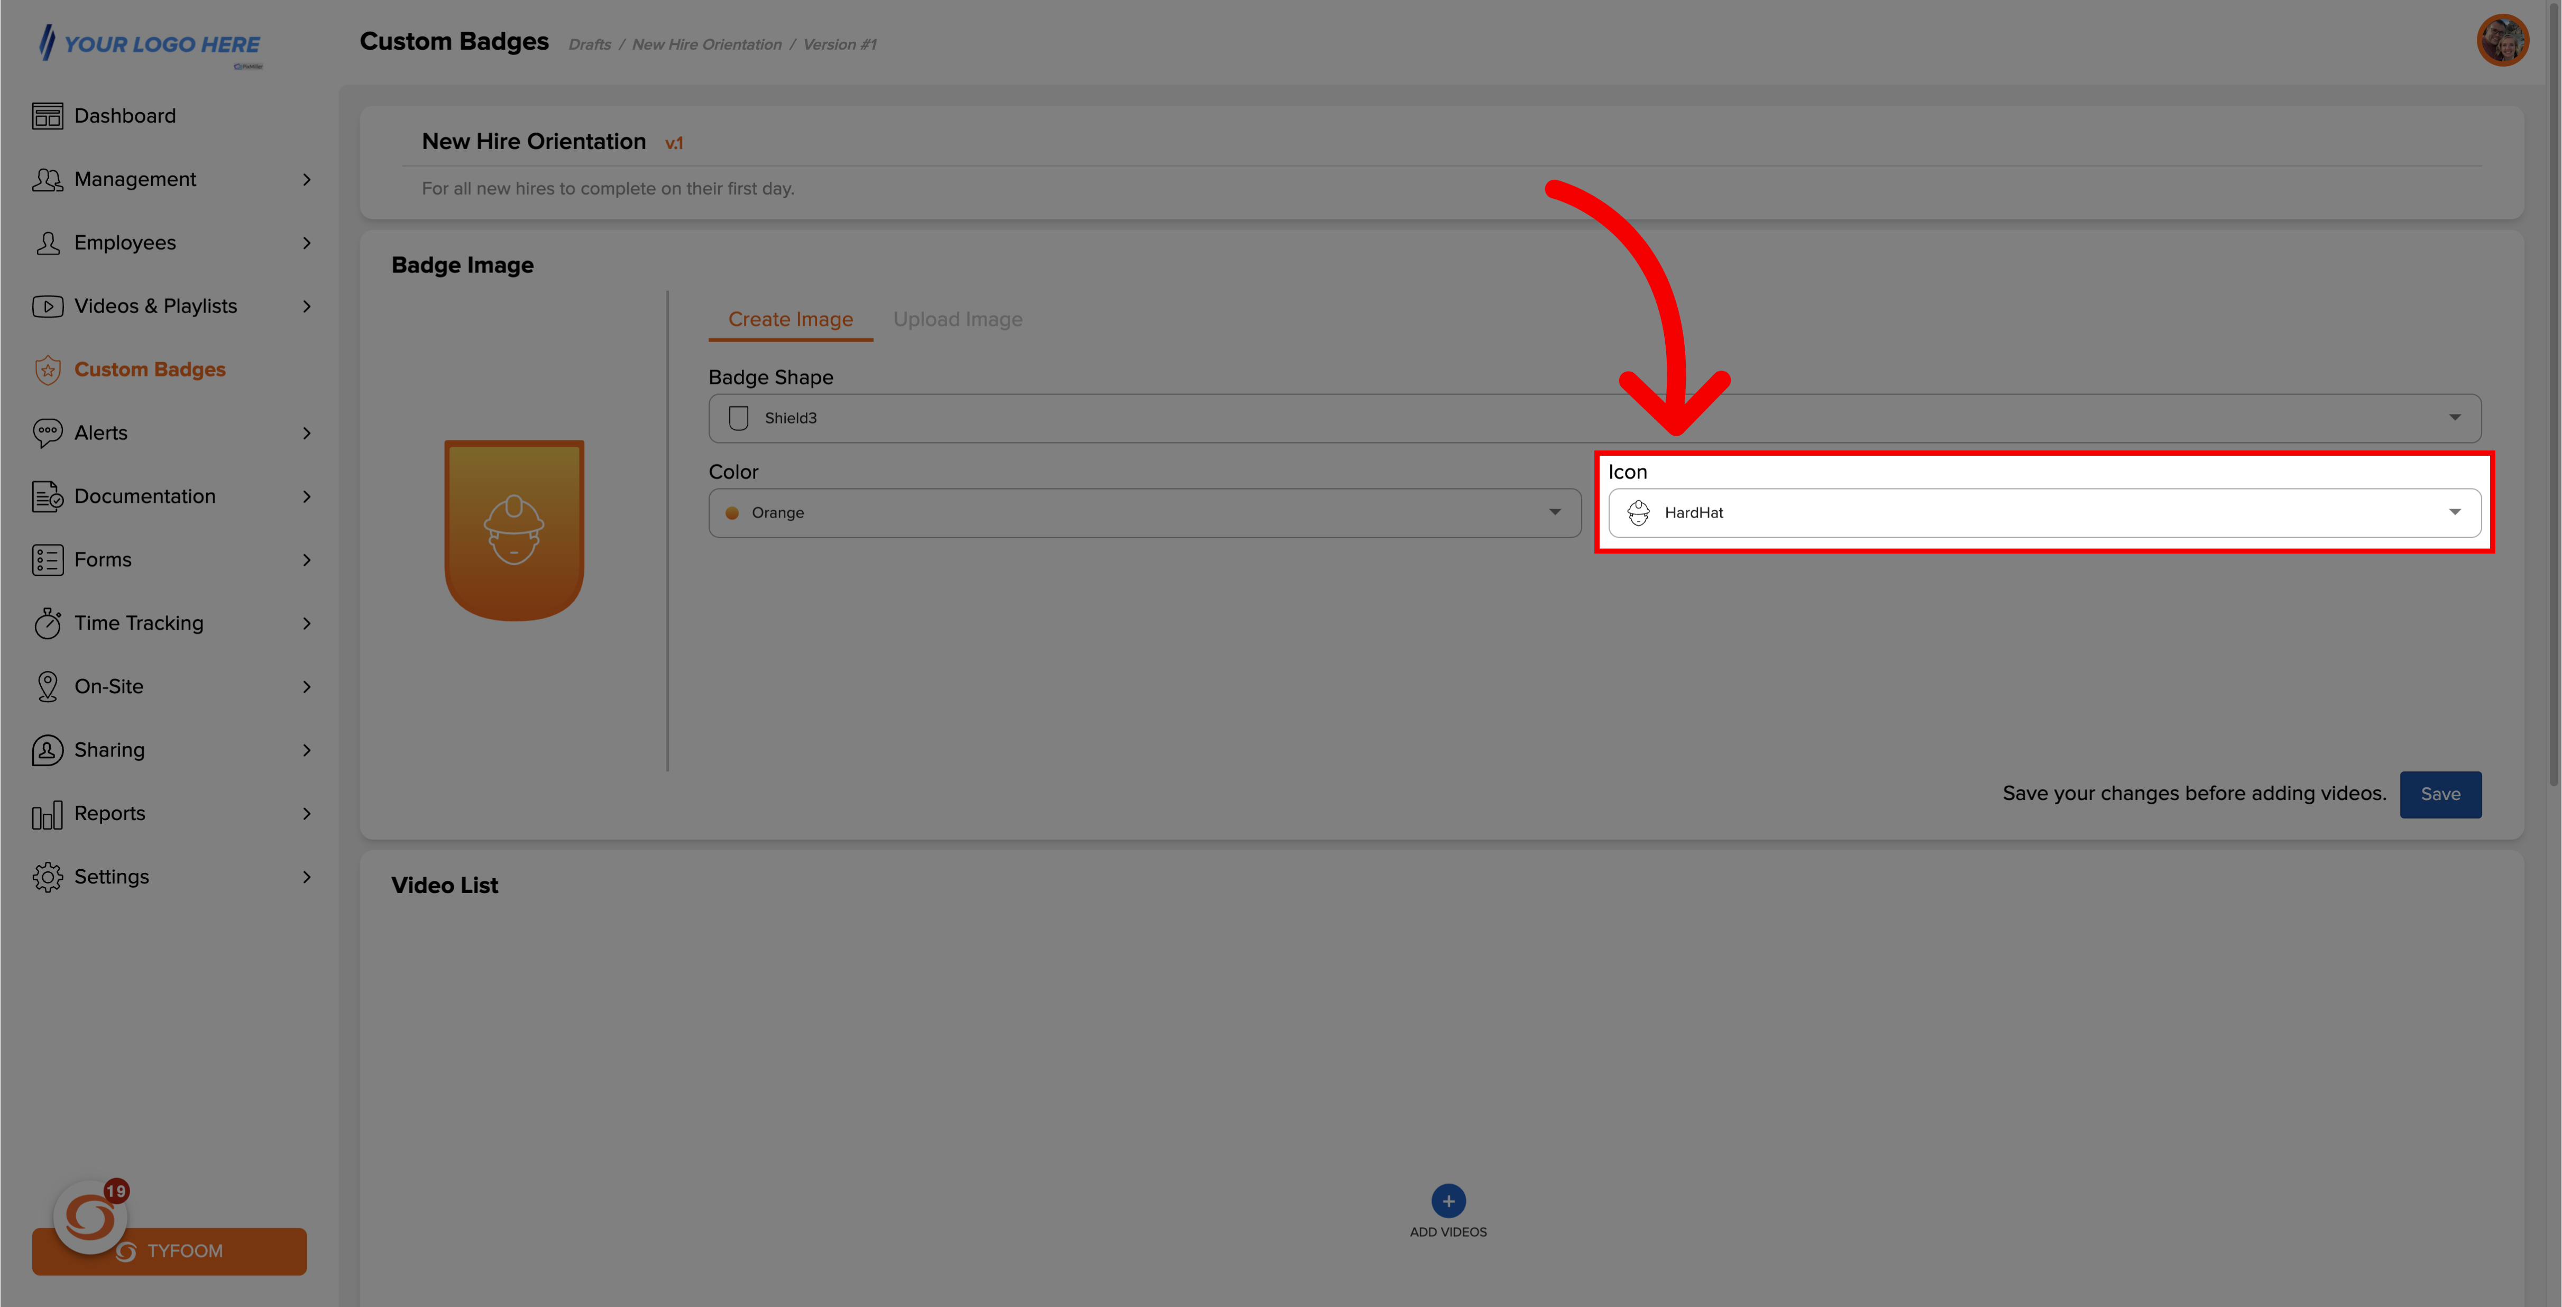The height and width of the screenshot is (1307, 2562).
Task: Open the Dashboard menu item
Action: click(x=124, y=116)
